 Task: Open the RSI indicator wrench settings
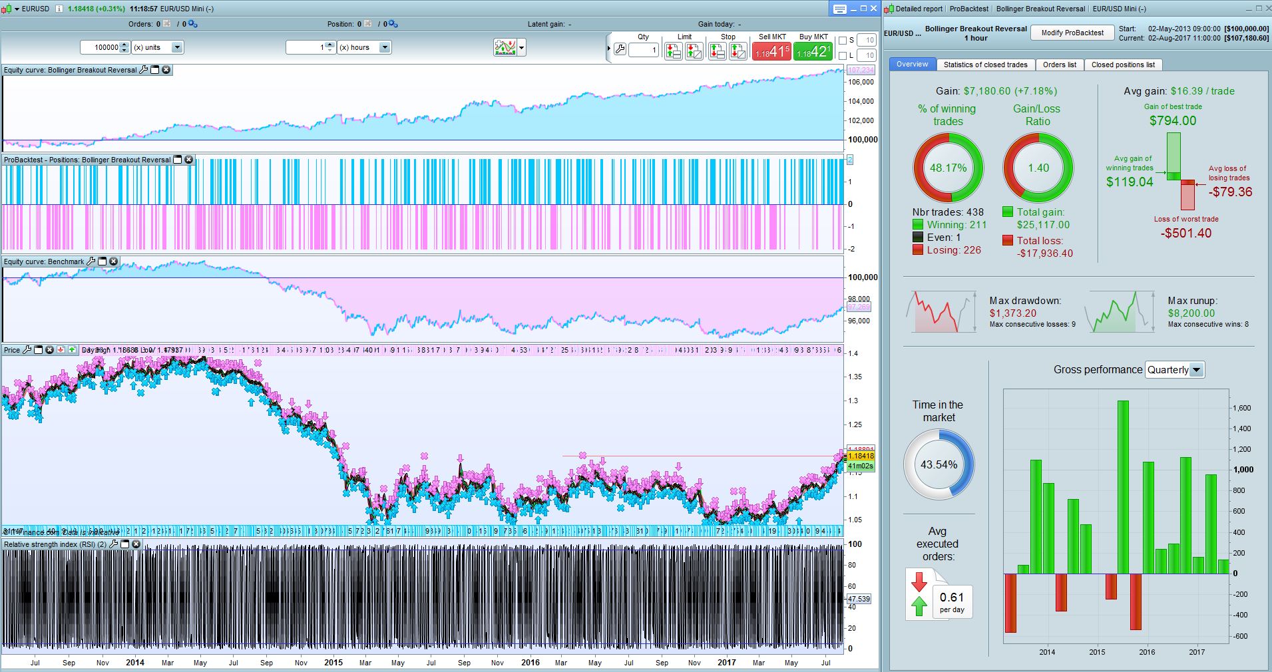(x=114, y=544)
